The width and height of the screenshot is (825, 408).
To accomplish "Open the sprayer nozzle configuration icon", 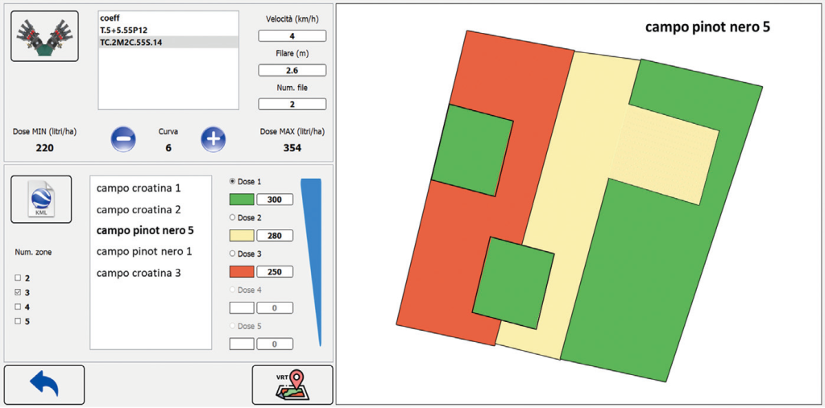I will [45, 36].
